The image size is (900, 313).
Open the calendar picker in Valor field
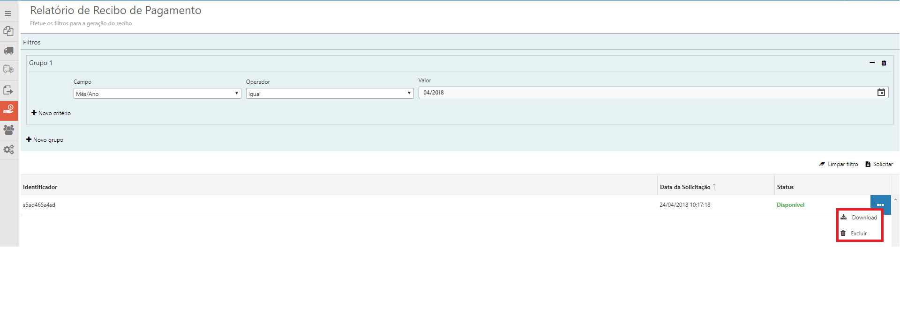click(881, 93)
